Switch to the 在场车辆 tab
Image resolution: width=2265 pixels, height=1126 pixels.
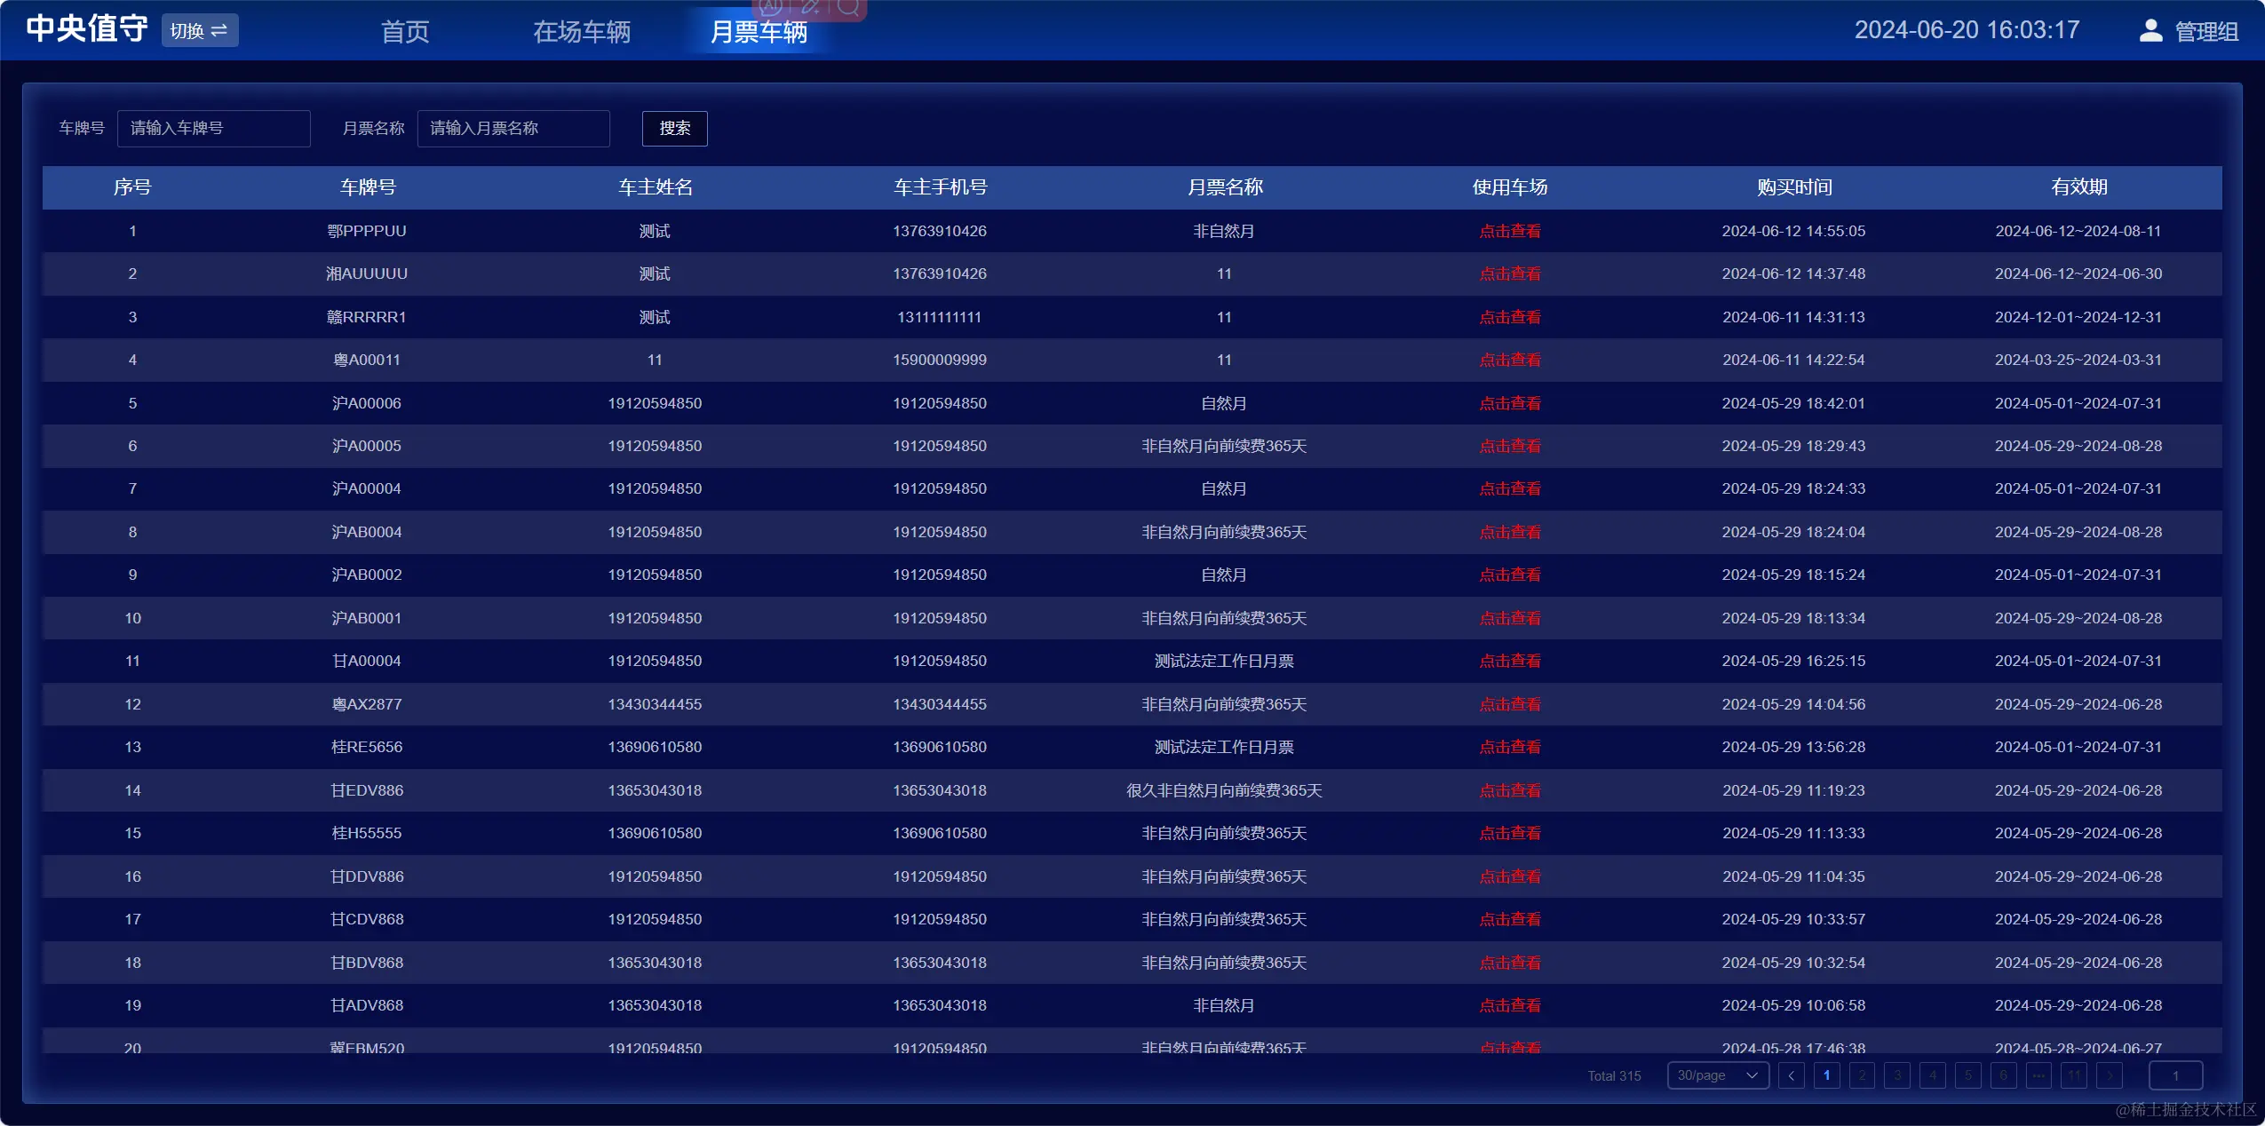[582, 32]
